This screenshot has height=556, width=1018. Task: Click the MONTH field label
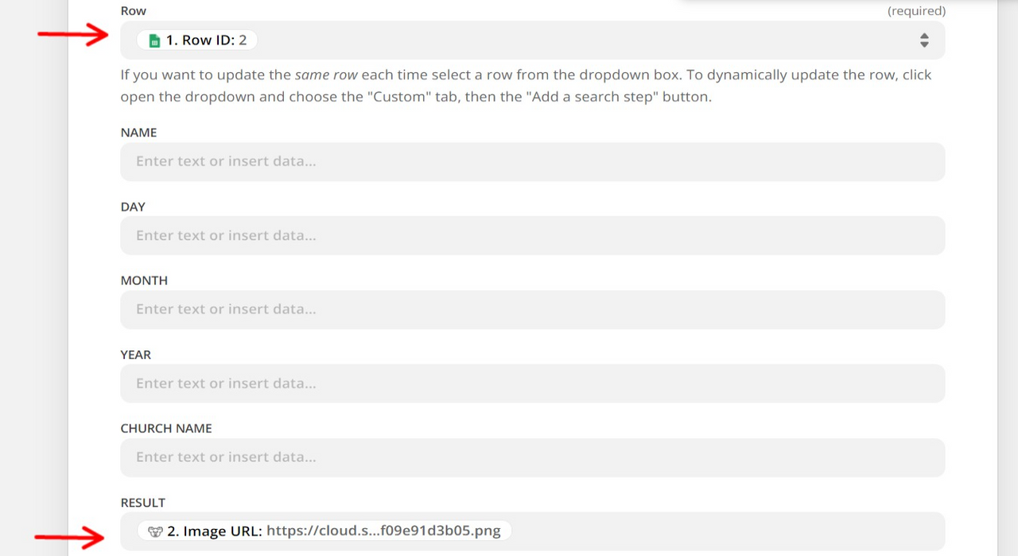click(144, 280)
